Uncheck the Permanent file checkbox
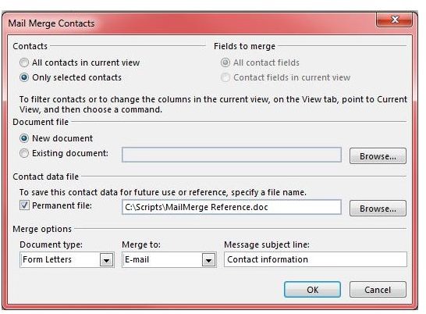Viewport: 426px width, 314px height. pos(24,205)
